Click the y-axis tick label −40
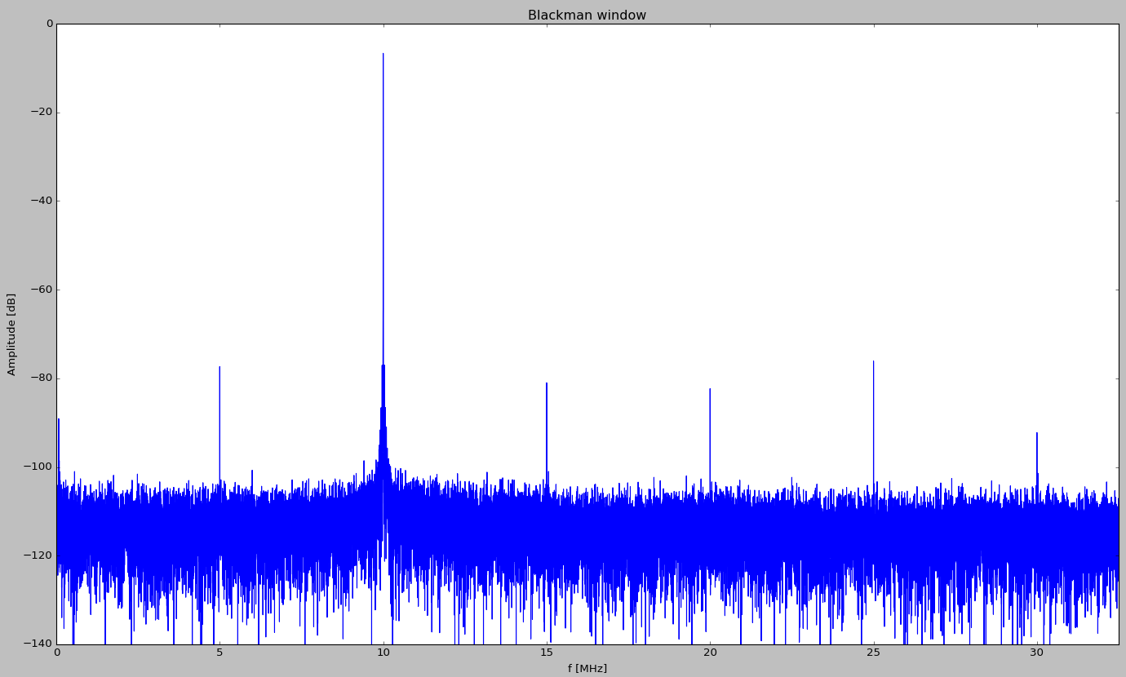The image size is (1126, 677). [41, 201]
